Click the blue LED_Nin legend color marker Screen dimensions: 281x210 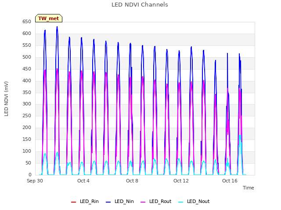point(108,202)
